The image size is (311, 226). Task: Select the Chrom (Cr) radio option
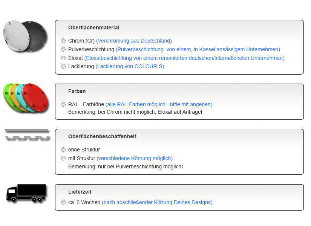63,41
